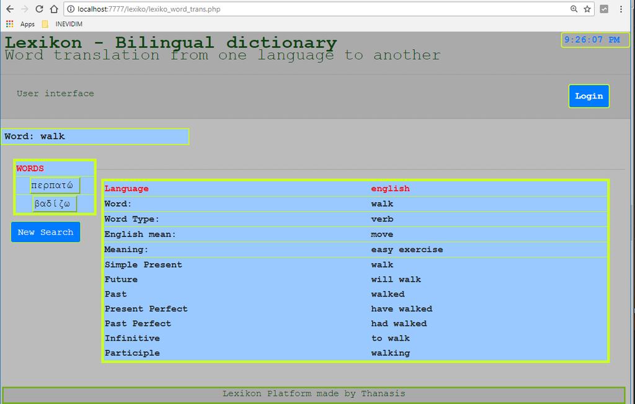Click the Word Type: label
The image size is (635, 404).
coord(132,219)
